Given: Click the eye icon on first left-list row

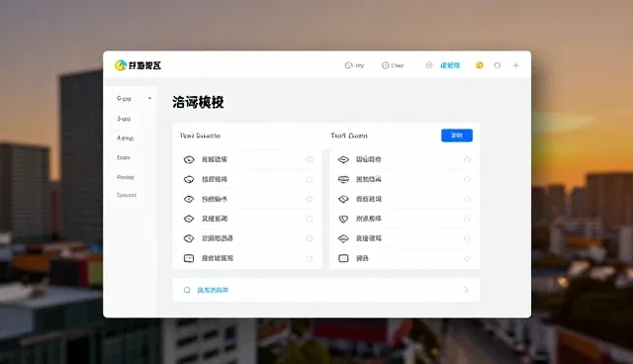Looking at the screenshot, I should 189,160.
